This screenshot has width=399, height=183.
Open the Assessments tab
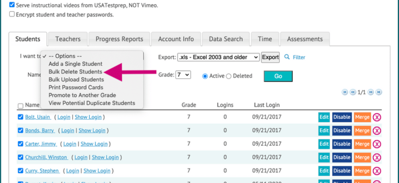coord(305,39)
